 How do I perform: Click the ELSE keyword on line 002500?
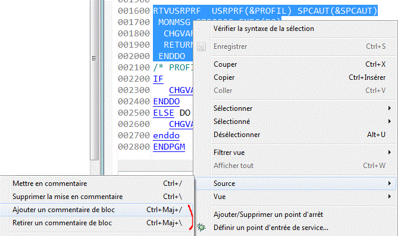pos(164,113)
